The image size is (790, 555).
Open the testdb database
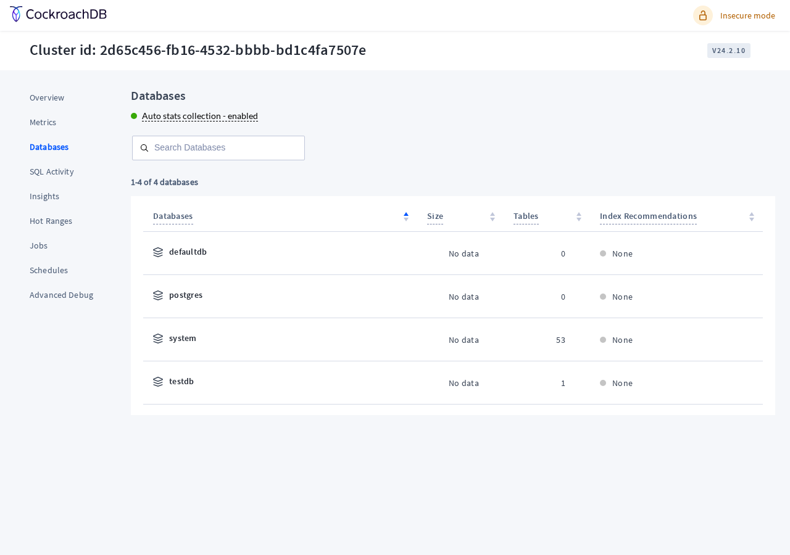coord(181,381)
